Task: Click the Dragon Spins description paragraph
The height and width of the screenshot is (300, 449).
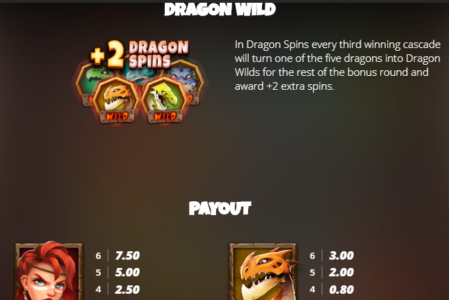Action: [x=338, y=65]
